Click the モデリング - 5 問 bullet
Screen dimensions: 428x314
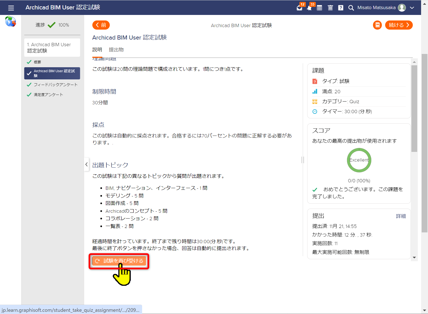click(124, 196)
